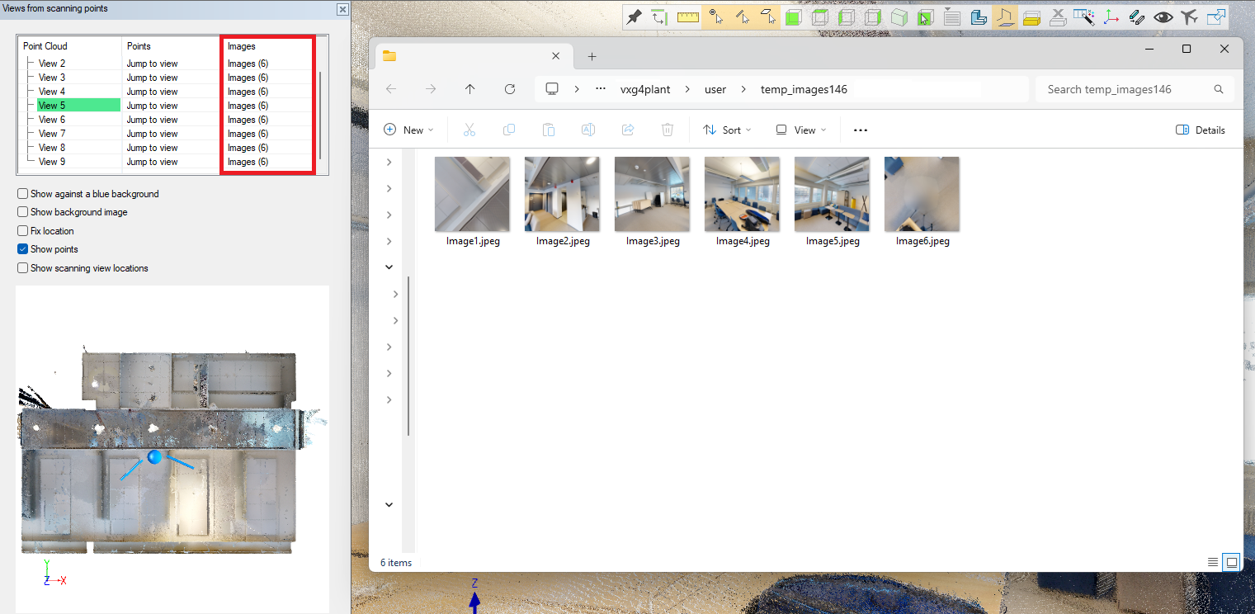1255x614 pixels.
Task: Check the Fix location option
Action: pos(23,231)
